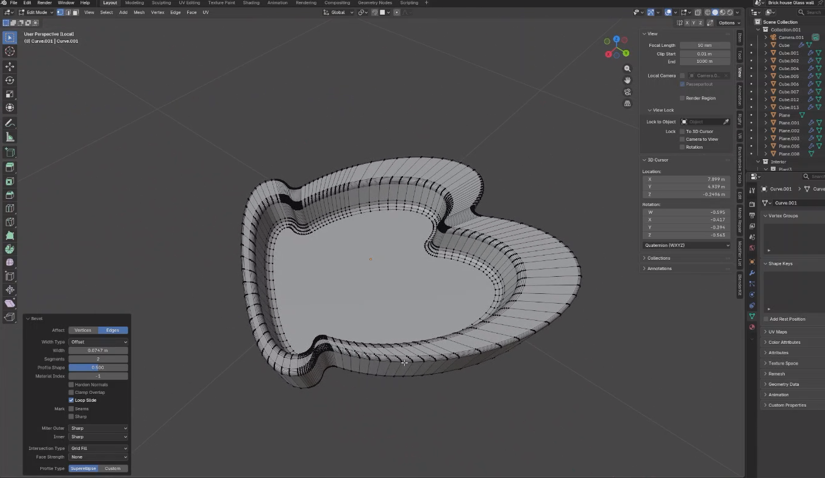Open the Miter Outer dropdown

point(99,428)
